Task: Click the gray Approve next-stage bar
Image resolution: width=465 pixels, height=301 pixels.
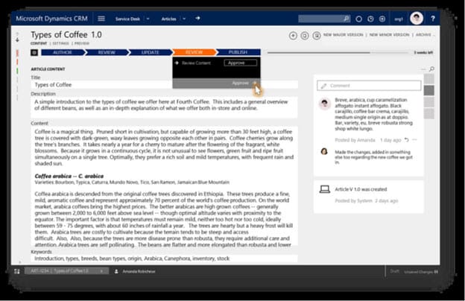Action: point(217,83)
